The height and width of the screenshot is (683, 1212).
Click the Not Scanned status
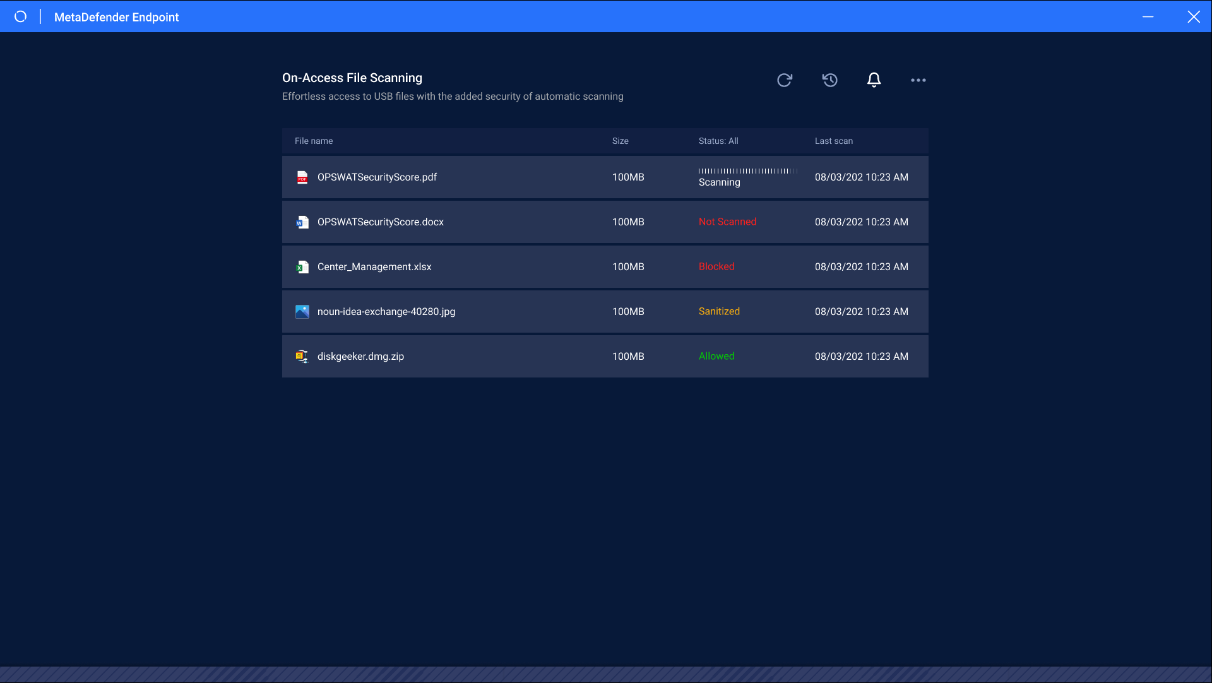click(x=727, y=222)
